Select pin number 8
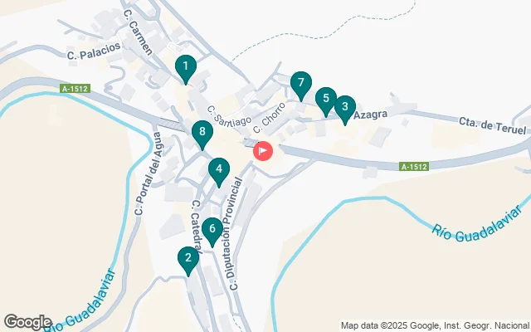This screenshot has height=332, width=531. 202,134
